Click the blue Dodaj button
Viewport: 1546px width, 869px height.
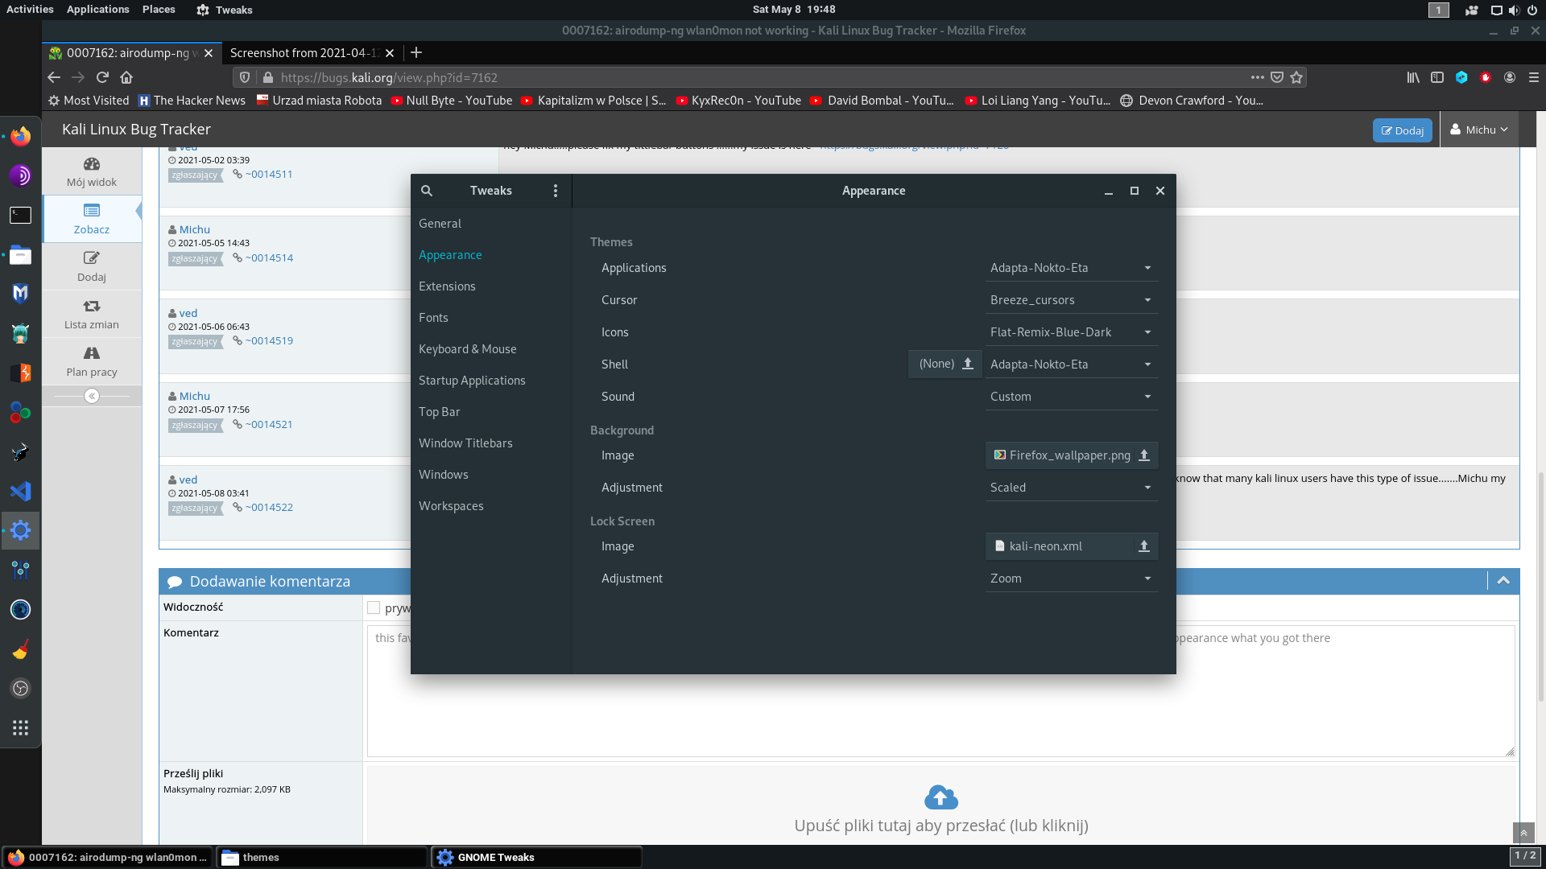1402,130
